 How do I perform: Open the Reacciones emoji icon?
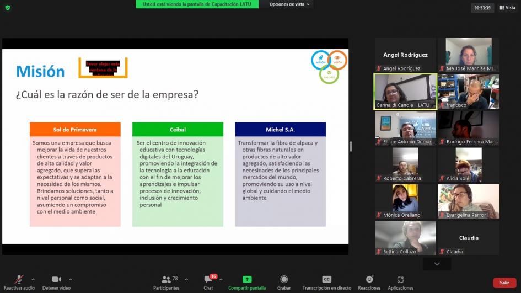[x=369, y=279]
